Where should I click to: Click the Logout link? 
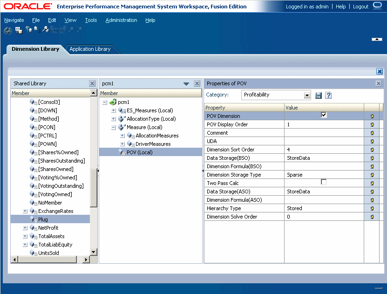tap(360, 7)
